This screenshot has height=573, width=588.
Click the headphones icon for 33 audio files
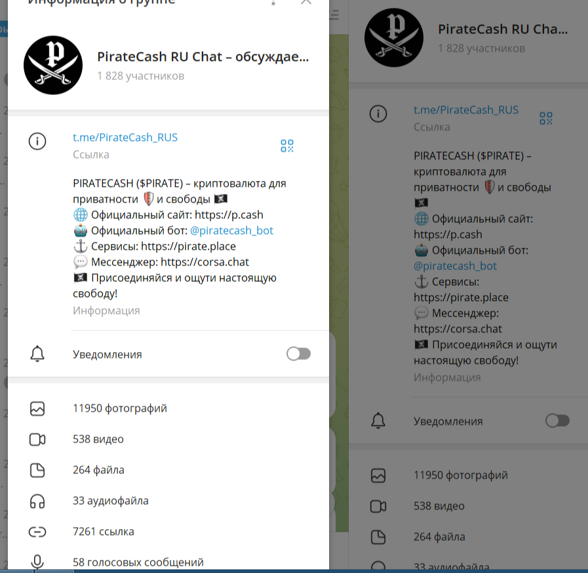(37, 501)
